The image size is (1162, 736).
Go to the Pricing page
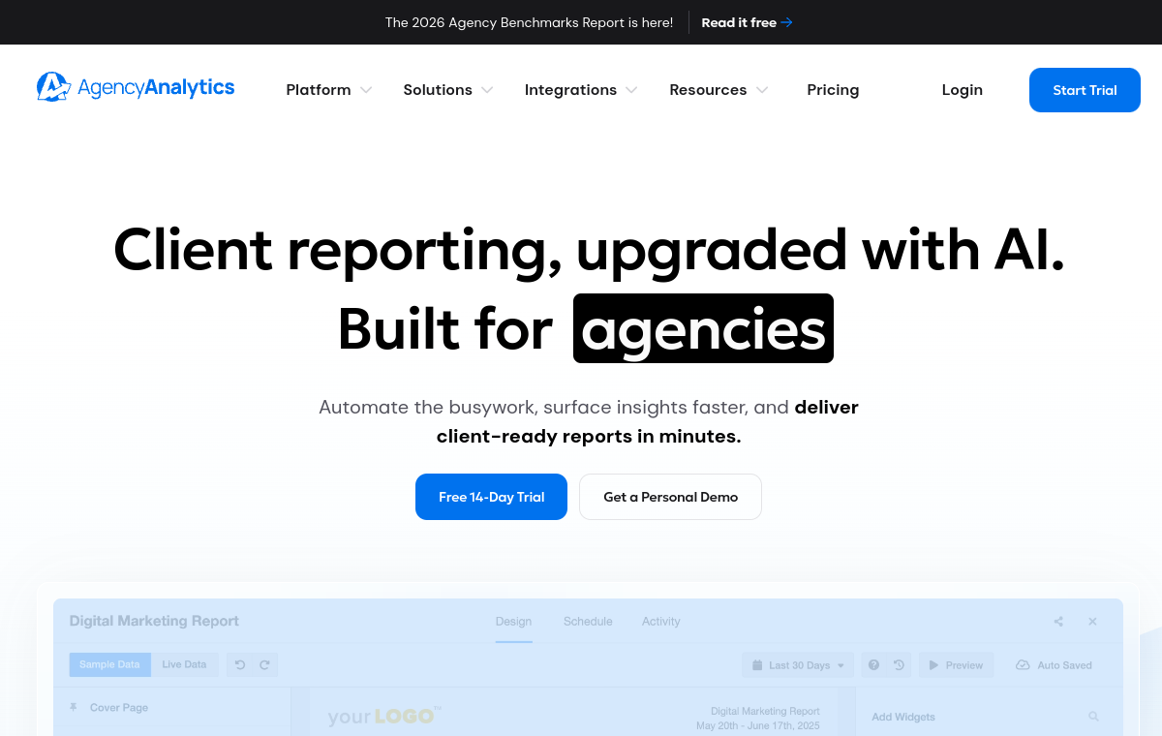tap(833, 90)
